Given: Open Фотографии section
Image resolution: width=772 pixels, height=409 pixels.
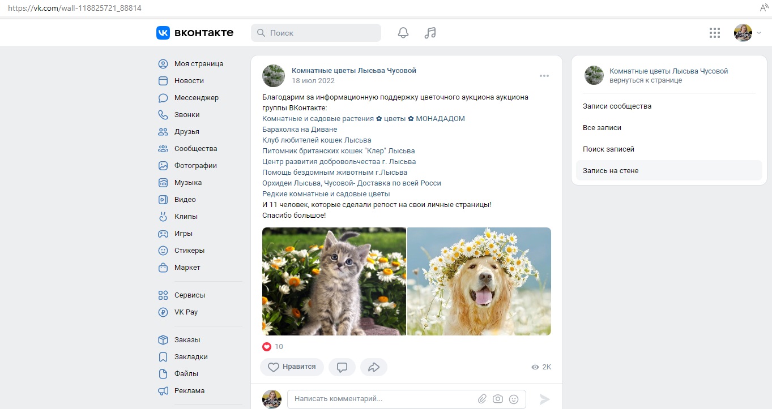Looking at the screenshot, I should [x=195, y=166].
